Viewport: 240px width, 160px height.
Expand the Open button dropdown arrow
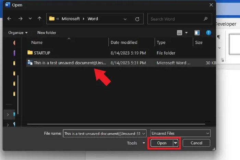[176, 143]
